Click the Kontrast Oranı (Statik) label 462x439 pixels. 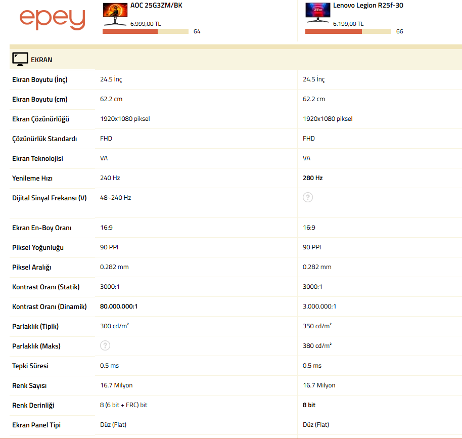click(x=45, y=287)
